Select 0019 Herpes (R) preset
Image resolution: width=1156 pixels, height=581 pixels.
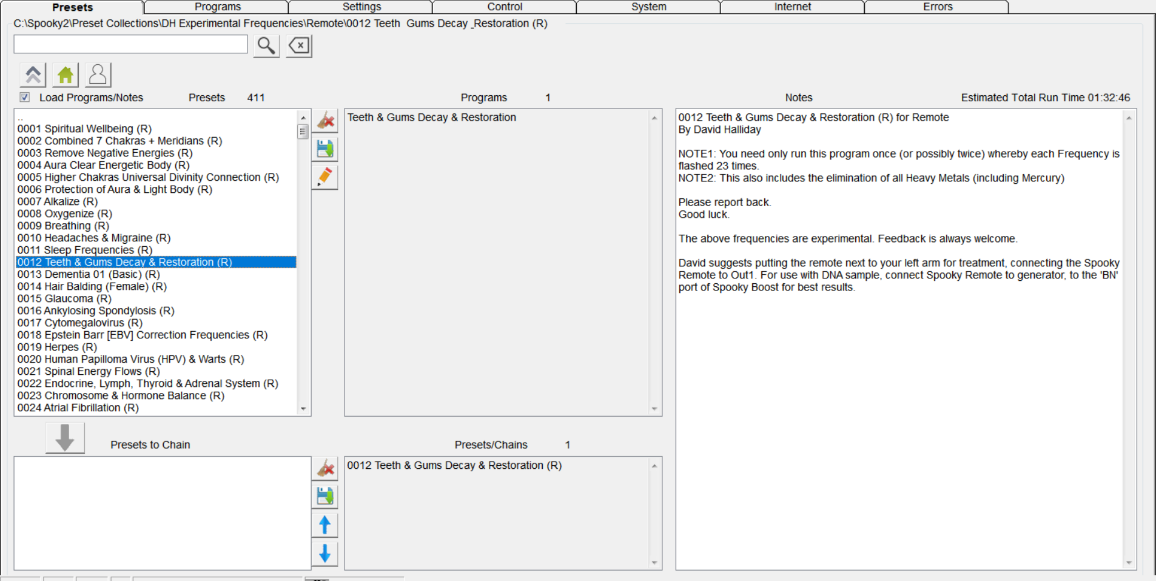point(57,347)
